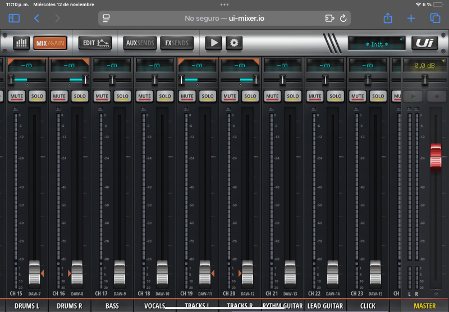Open the mixer settings gear
The height and width of the screenshot is (312, 449).
pos(234,43)
